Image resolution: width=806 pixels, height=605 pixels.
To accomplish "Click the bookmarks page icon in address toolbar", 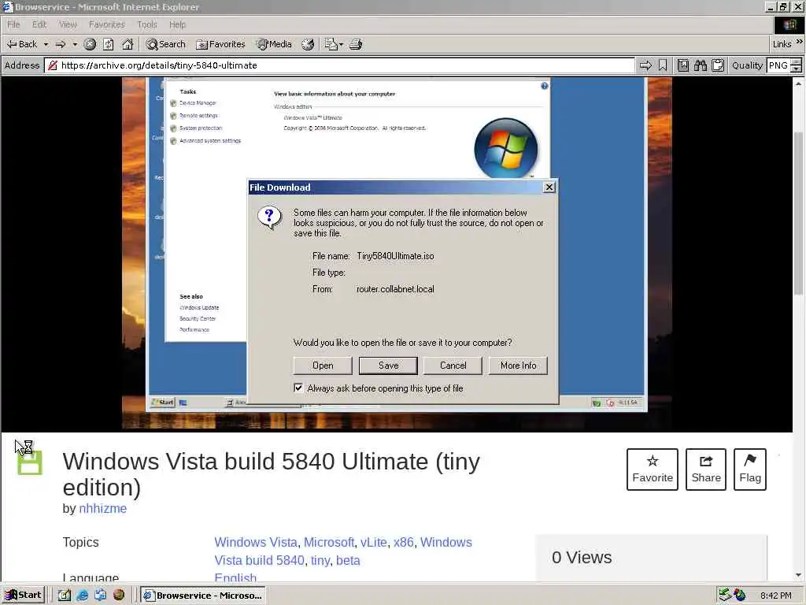I will 682,65.
